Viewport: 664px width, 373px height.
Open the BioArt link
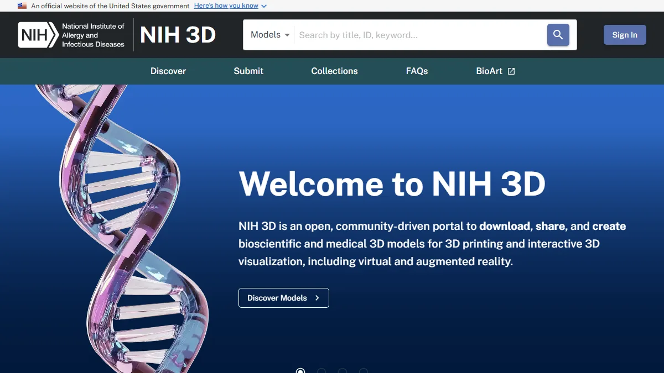pos(496,71)
